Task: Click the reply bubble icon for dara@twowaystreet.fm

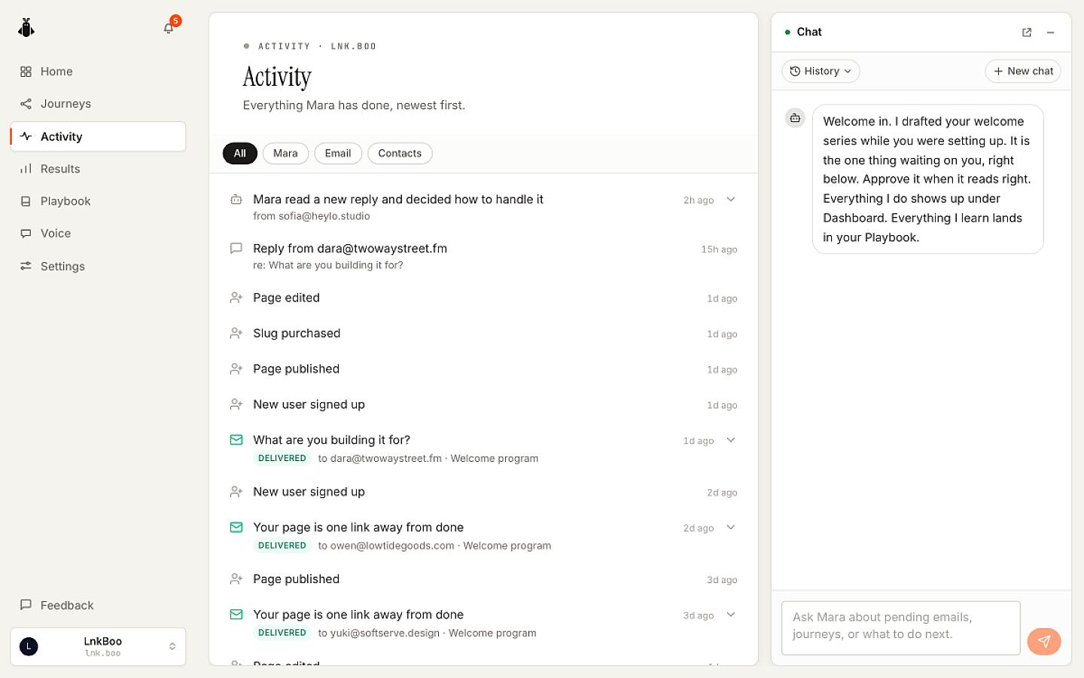Action: click(x=236, y=249)
